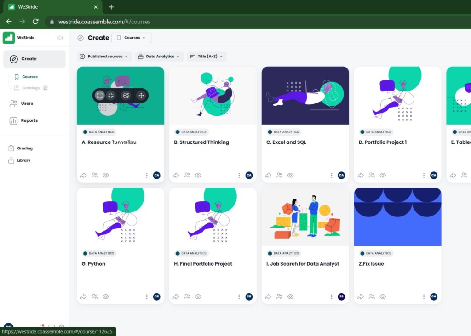The width and height of the screenshot is (471, 336).
Task: Click the shrink icon on the cover overlay
Action: coord(111,96)
